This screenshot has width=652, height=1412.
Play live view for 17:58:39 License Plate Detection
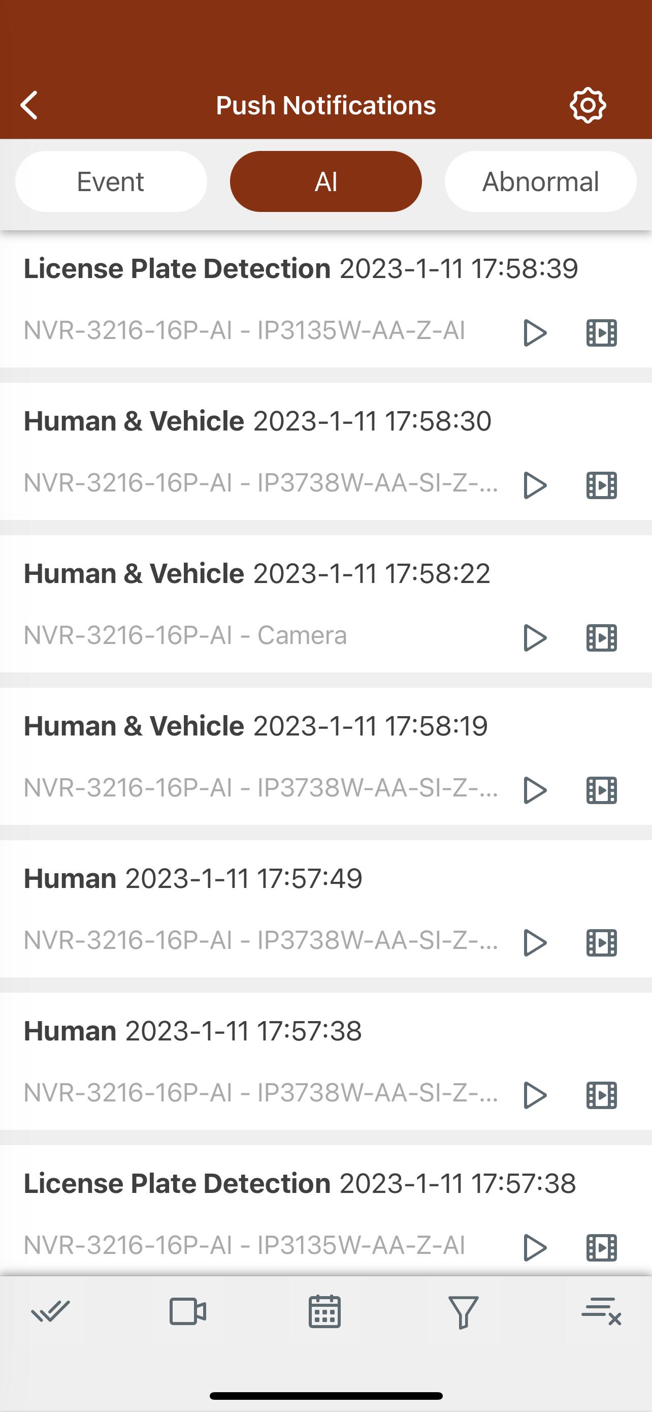pos(534,333)
